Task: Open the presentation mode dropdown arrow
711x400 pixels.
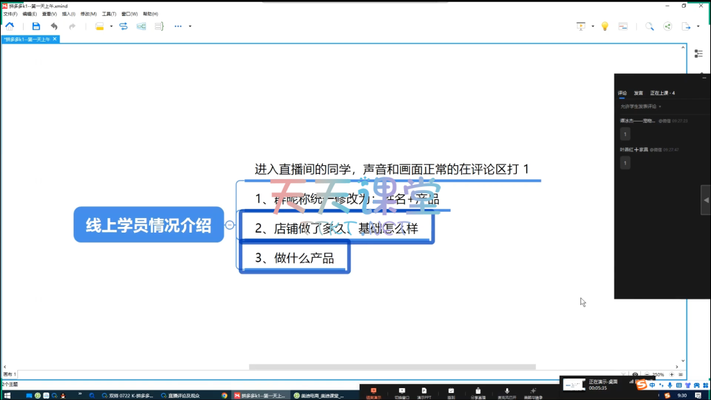Action: pos(592,26)
